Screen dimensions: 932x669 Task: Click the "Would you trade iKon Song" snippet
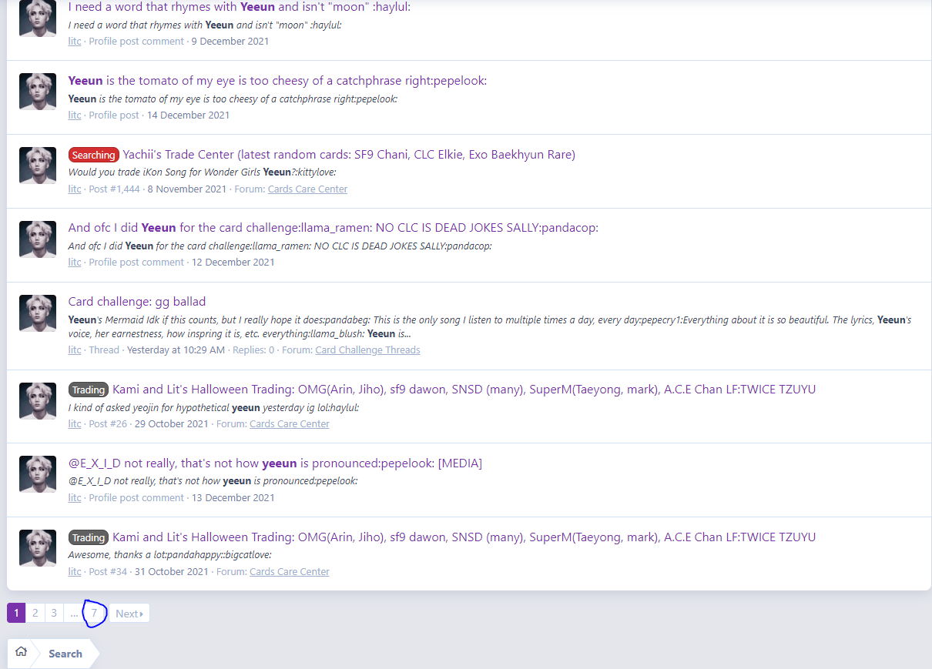(x=203, y=172)
